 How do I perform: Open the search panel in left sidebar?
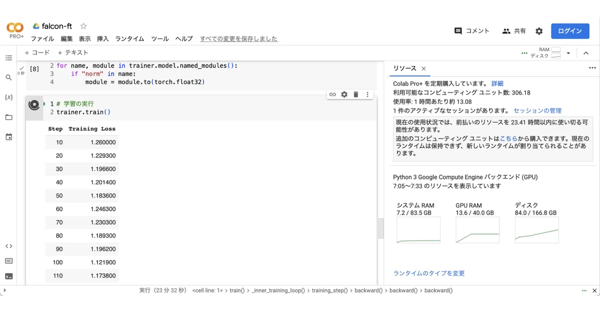coord(8,77)
